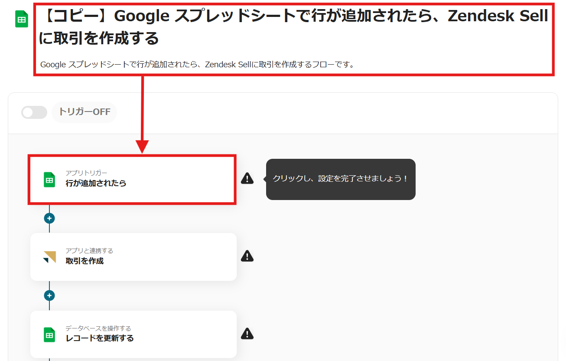The height and width of the screenshot is (361, 566).
Task: Click the Google Sheets icon in the レコードを更新する card
Action: coord(49,335)
